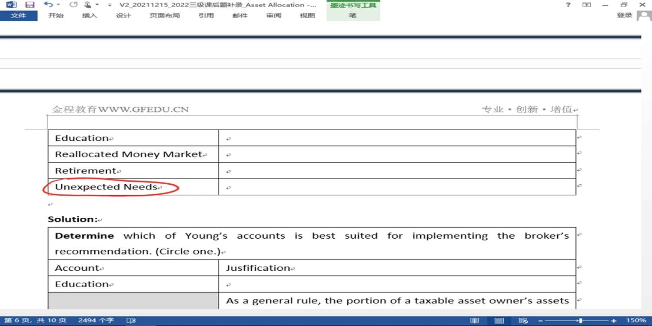Redo the last undone action
This screenshot has width=652, height=326.
(x=73, y=5)
